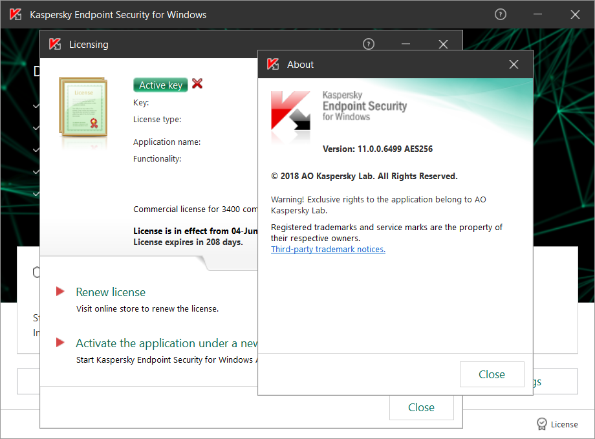This screenshot has height=439, width=595.
Task: Open help icon in main Kaspersky title bar
Action: [501, 14]
